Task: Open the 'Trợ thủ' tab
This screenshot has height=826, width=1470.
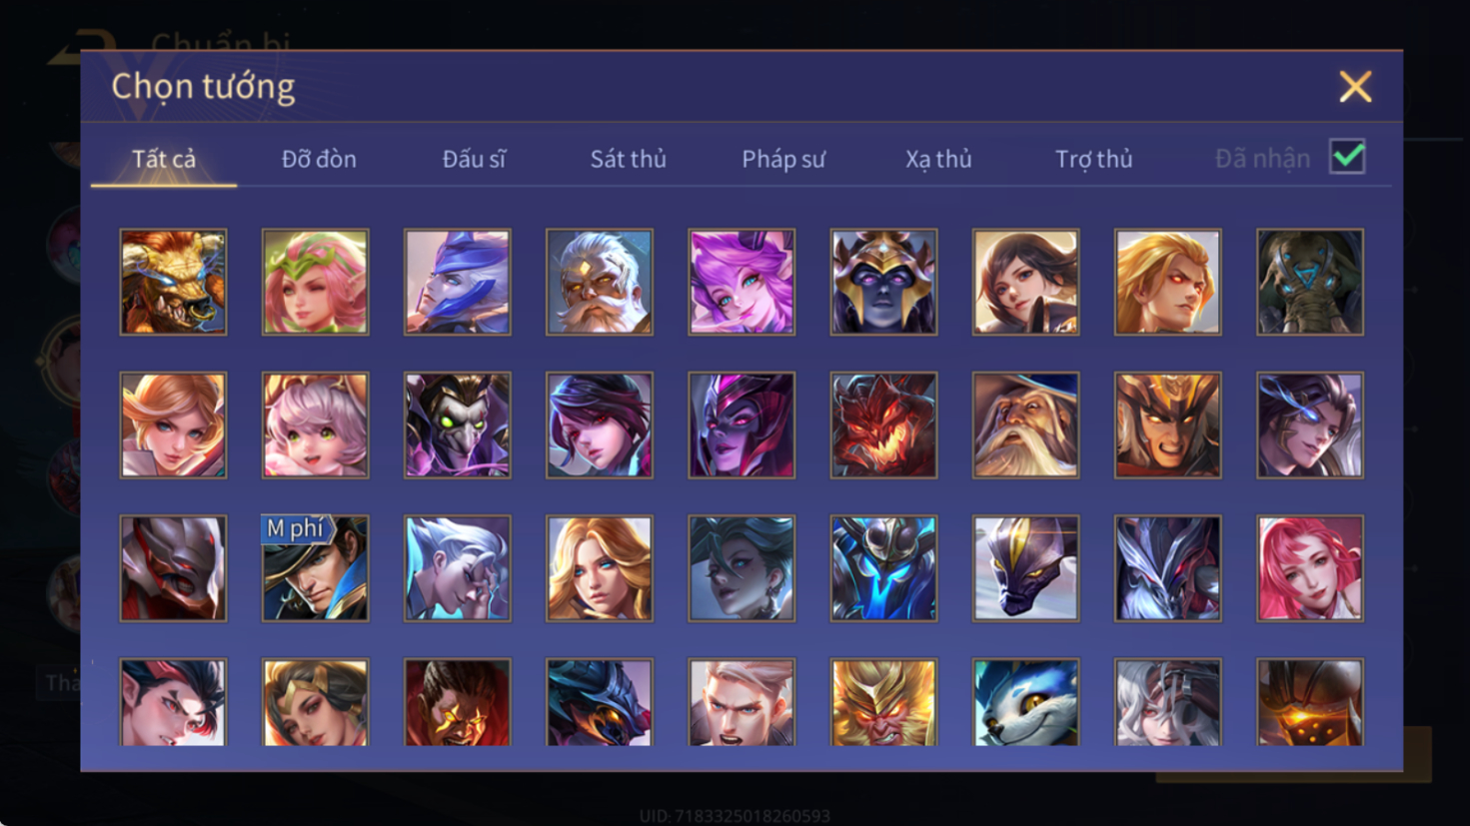Action: [1093, 159]
